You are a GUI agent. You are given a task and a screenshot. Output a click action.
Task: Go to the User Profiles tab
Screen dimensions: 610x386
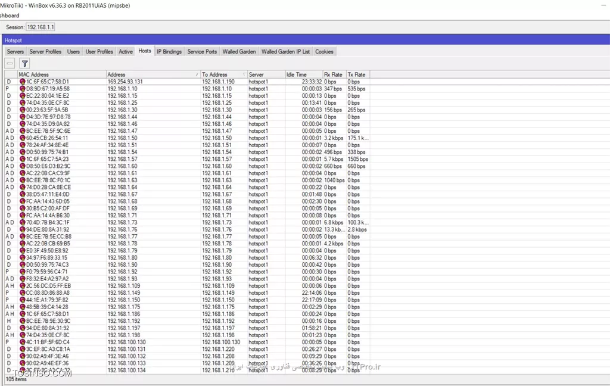99,51
